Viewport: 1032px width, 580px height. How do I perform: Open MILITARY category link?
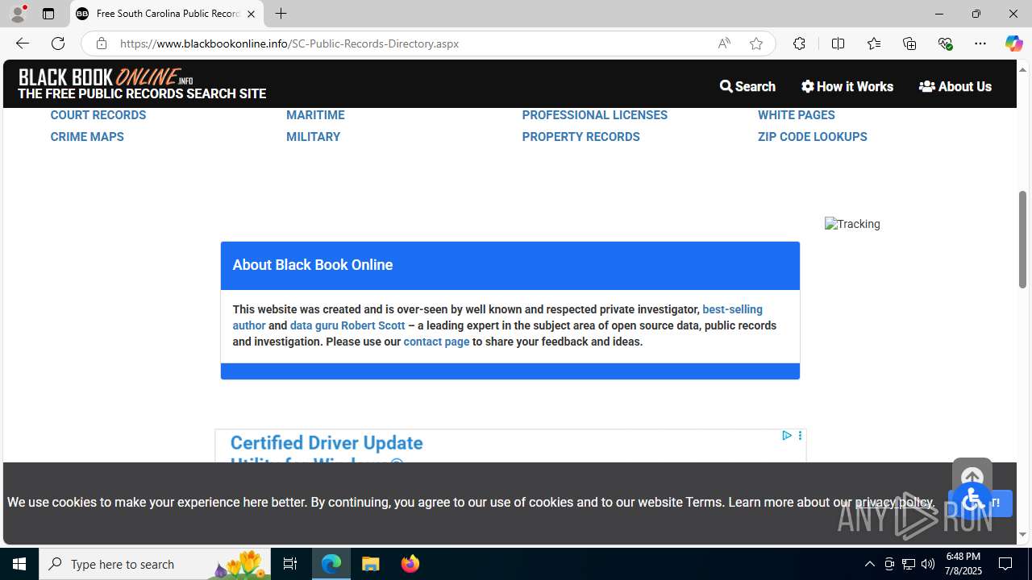313,137
